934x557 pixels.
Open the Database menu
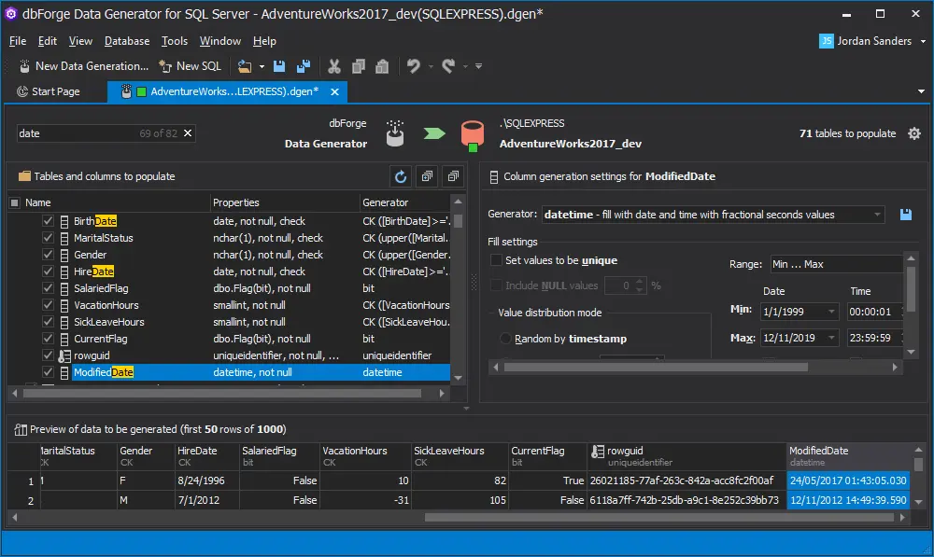(x=127, y=41)
